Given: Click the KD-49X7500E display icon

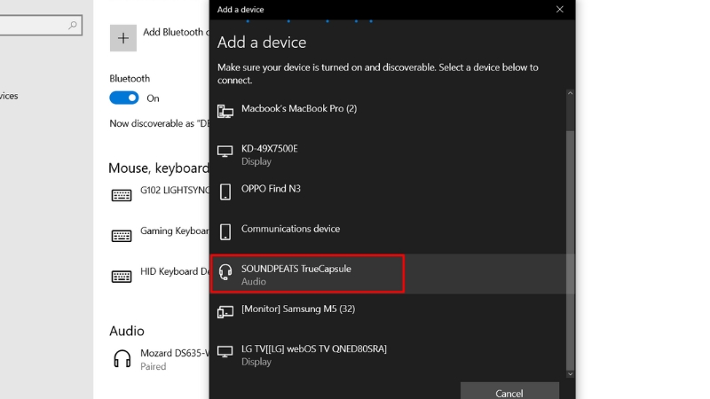Looking at the screenshot, I should (x=225, y=151).
